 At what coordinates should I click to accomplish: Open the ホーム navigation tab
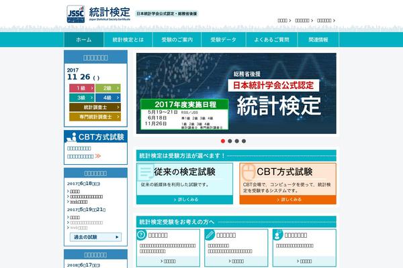click(84, 40)
